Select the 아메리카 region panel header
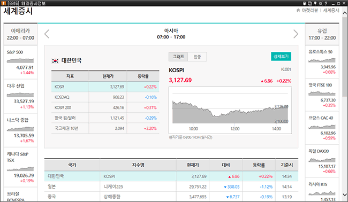 [20, 34]
